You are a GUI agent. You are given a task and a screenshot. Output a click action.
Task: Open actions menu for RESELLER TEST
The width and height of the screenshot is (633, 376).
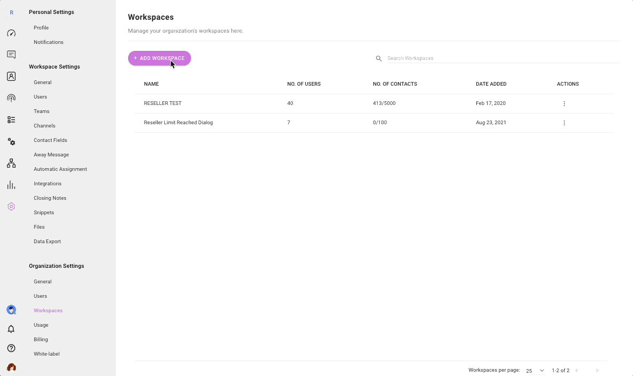point(564,104)
